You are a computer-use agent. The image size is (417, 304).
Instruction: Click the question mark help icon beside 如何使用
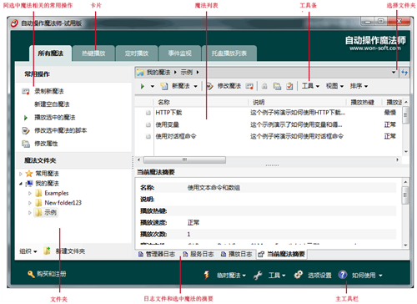point(343,275)
